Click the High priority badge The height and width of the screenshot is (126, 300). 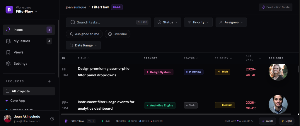point(223,72)
